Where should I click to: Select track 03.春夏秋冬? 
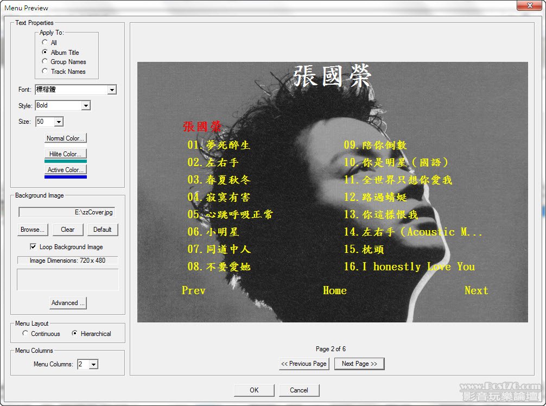tap(219, 180)
